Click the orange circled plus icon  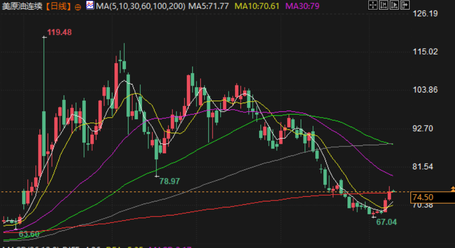click(78, 7)
